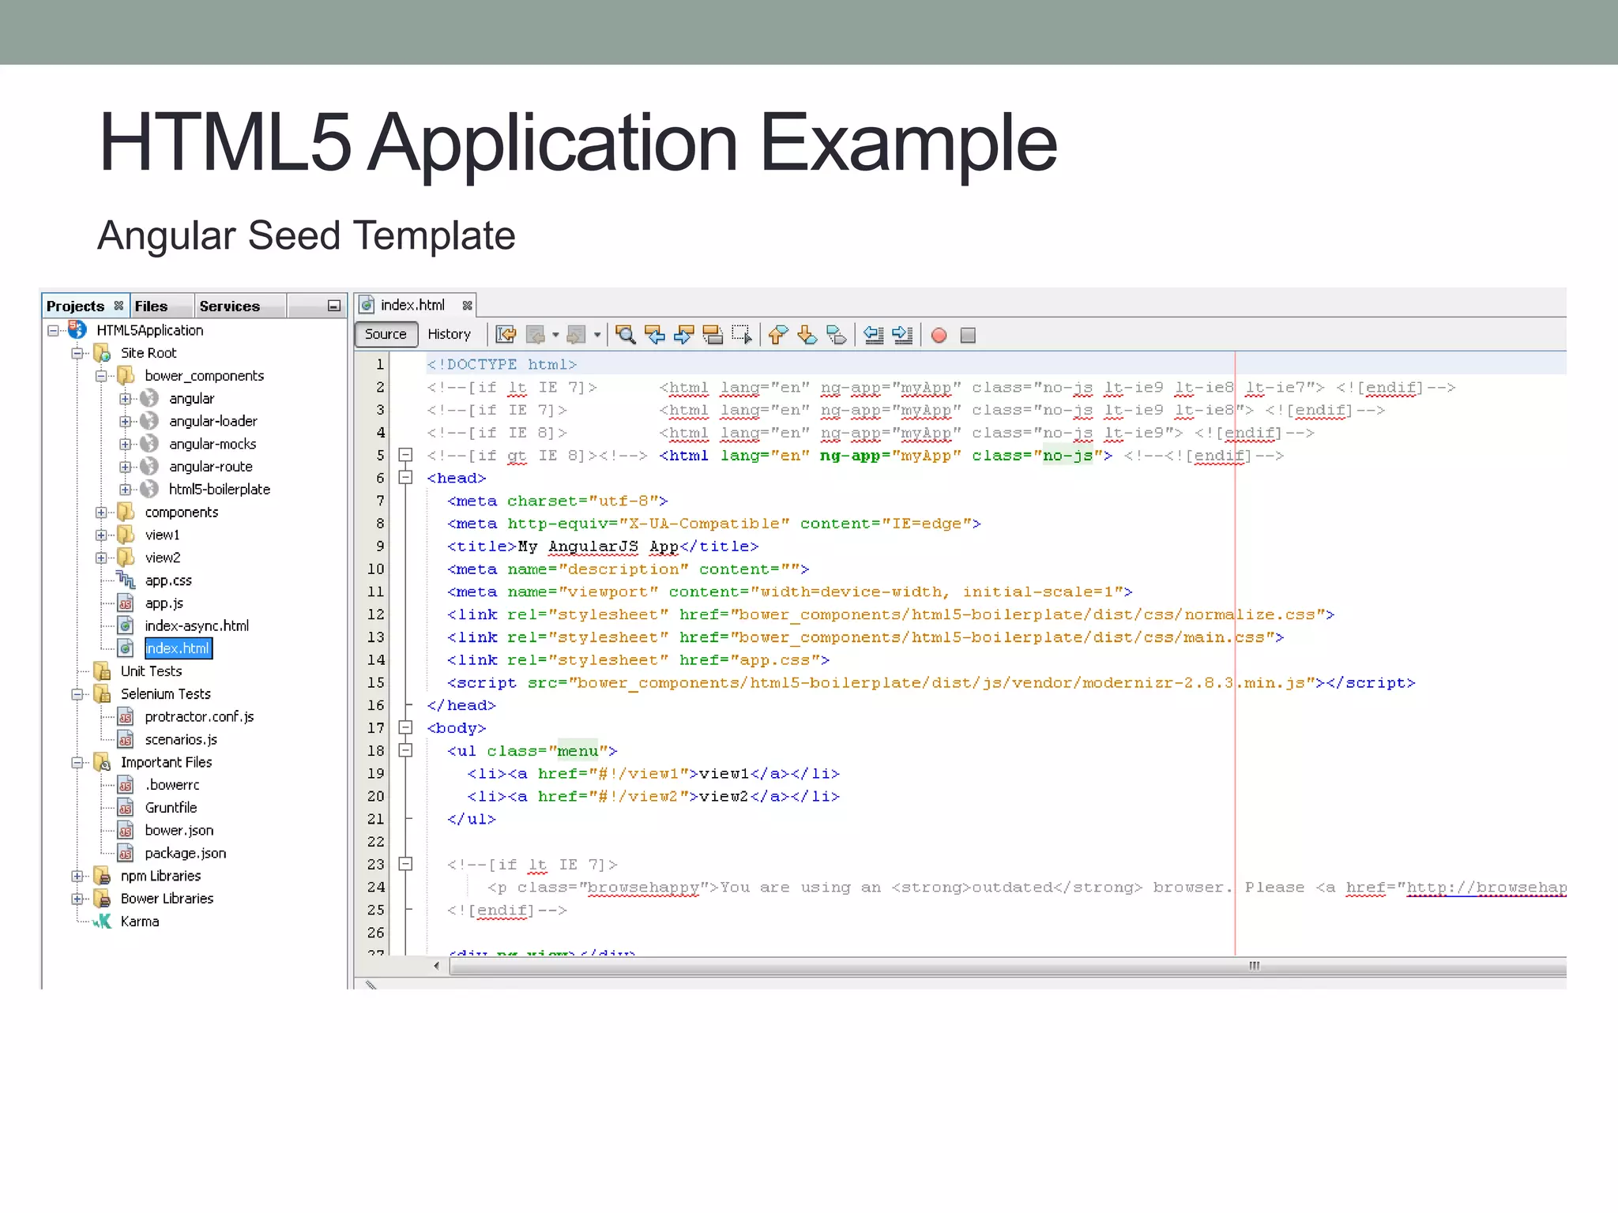Close the Projects tab with its x
1618x1213 pixels.
pyautogui.click(x=119, y=306)
